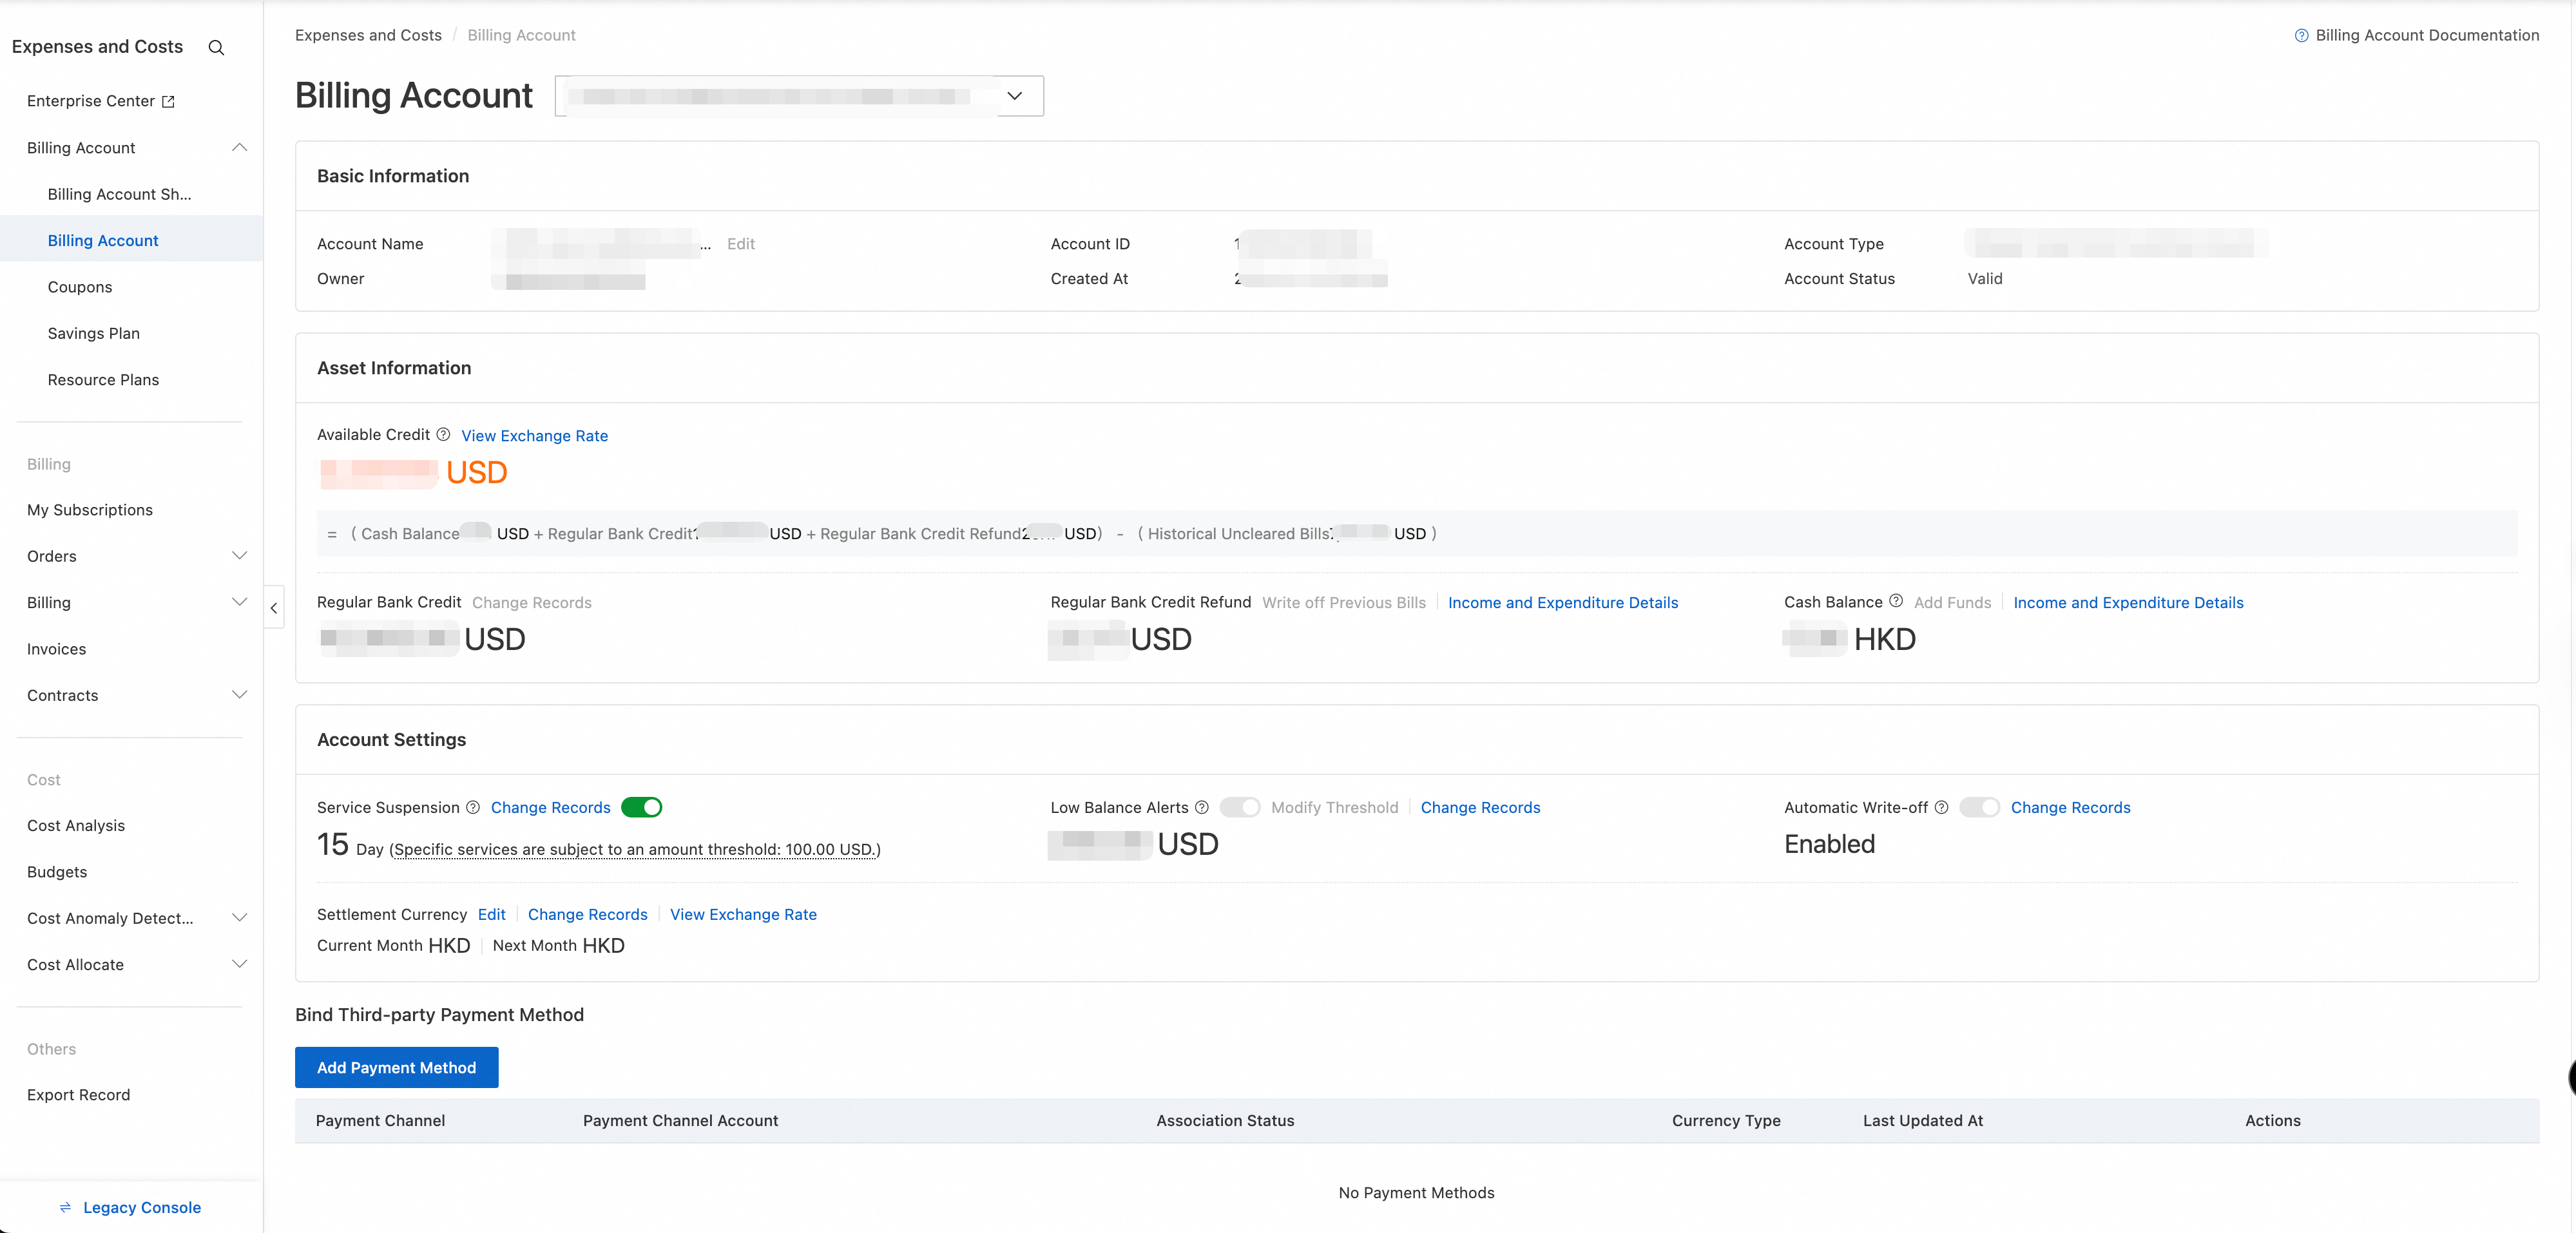The height and width of the screenshot is (1233, 2576).
Task: Collapse the sidebar with the arrow handle
Action: coord(274,607)
